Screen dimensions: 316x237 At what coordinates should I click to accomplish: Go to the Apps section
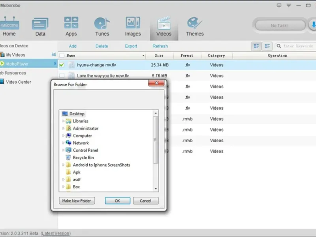click(71, 26)
